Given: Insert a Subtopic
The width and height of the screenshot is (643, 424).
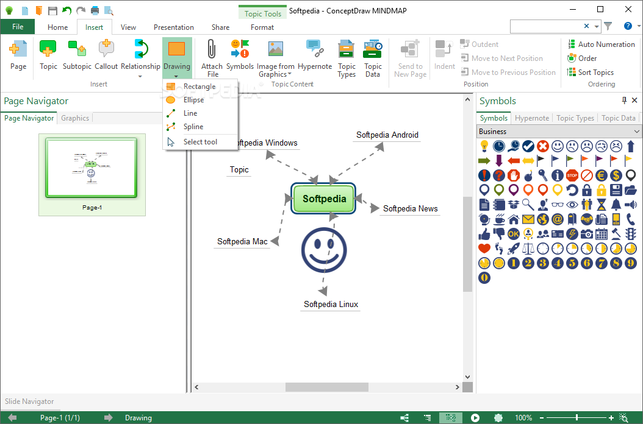Looking at the screenshot, I should click(77, 55).
